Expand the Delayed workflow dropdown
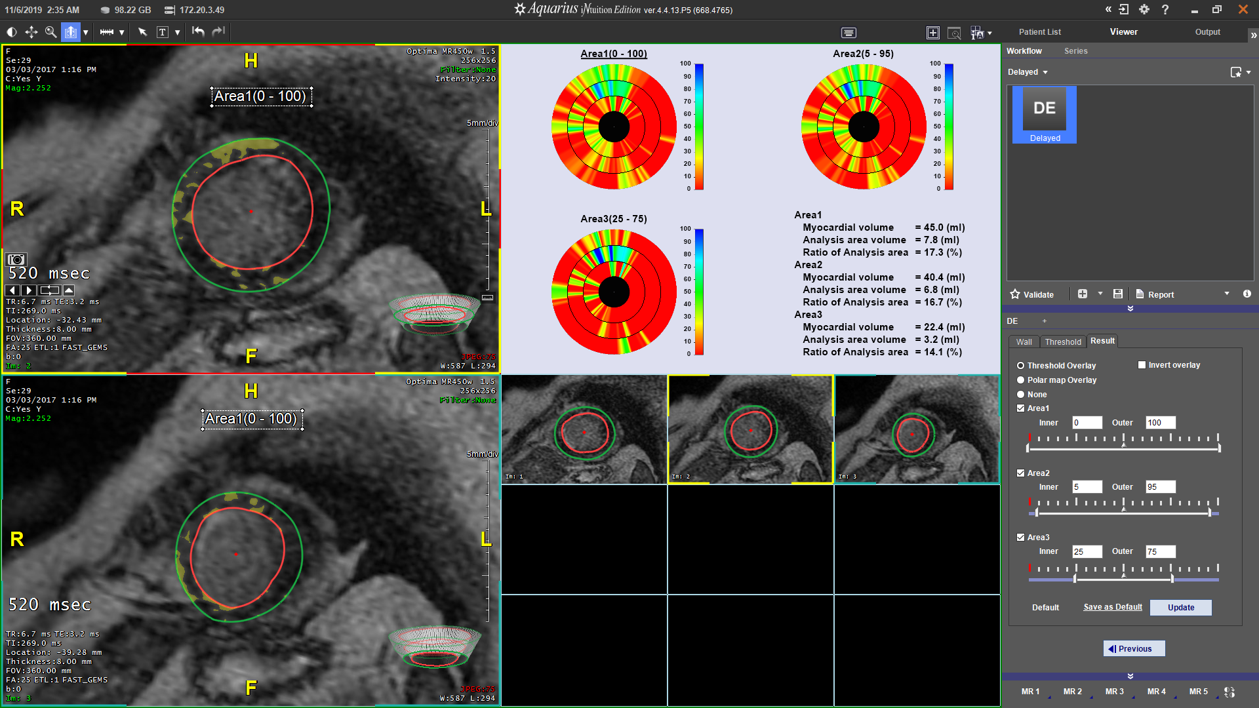1259x708 pixels. (x=1045, y=72)
